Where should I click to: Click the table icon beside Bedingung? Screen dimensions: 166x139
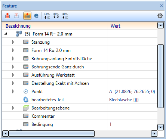pyautogui.click(x=26, y=124)
